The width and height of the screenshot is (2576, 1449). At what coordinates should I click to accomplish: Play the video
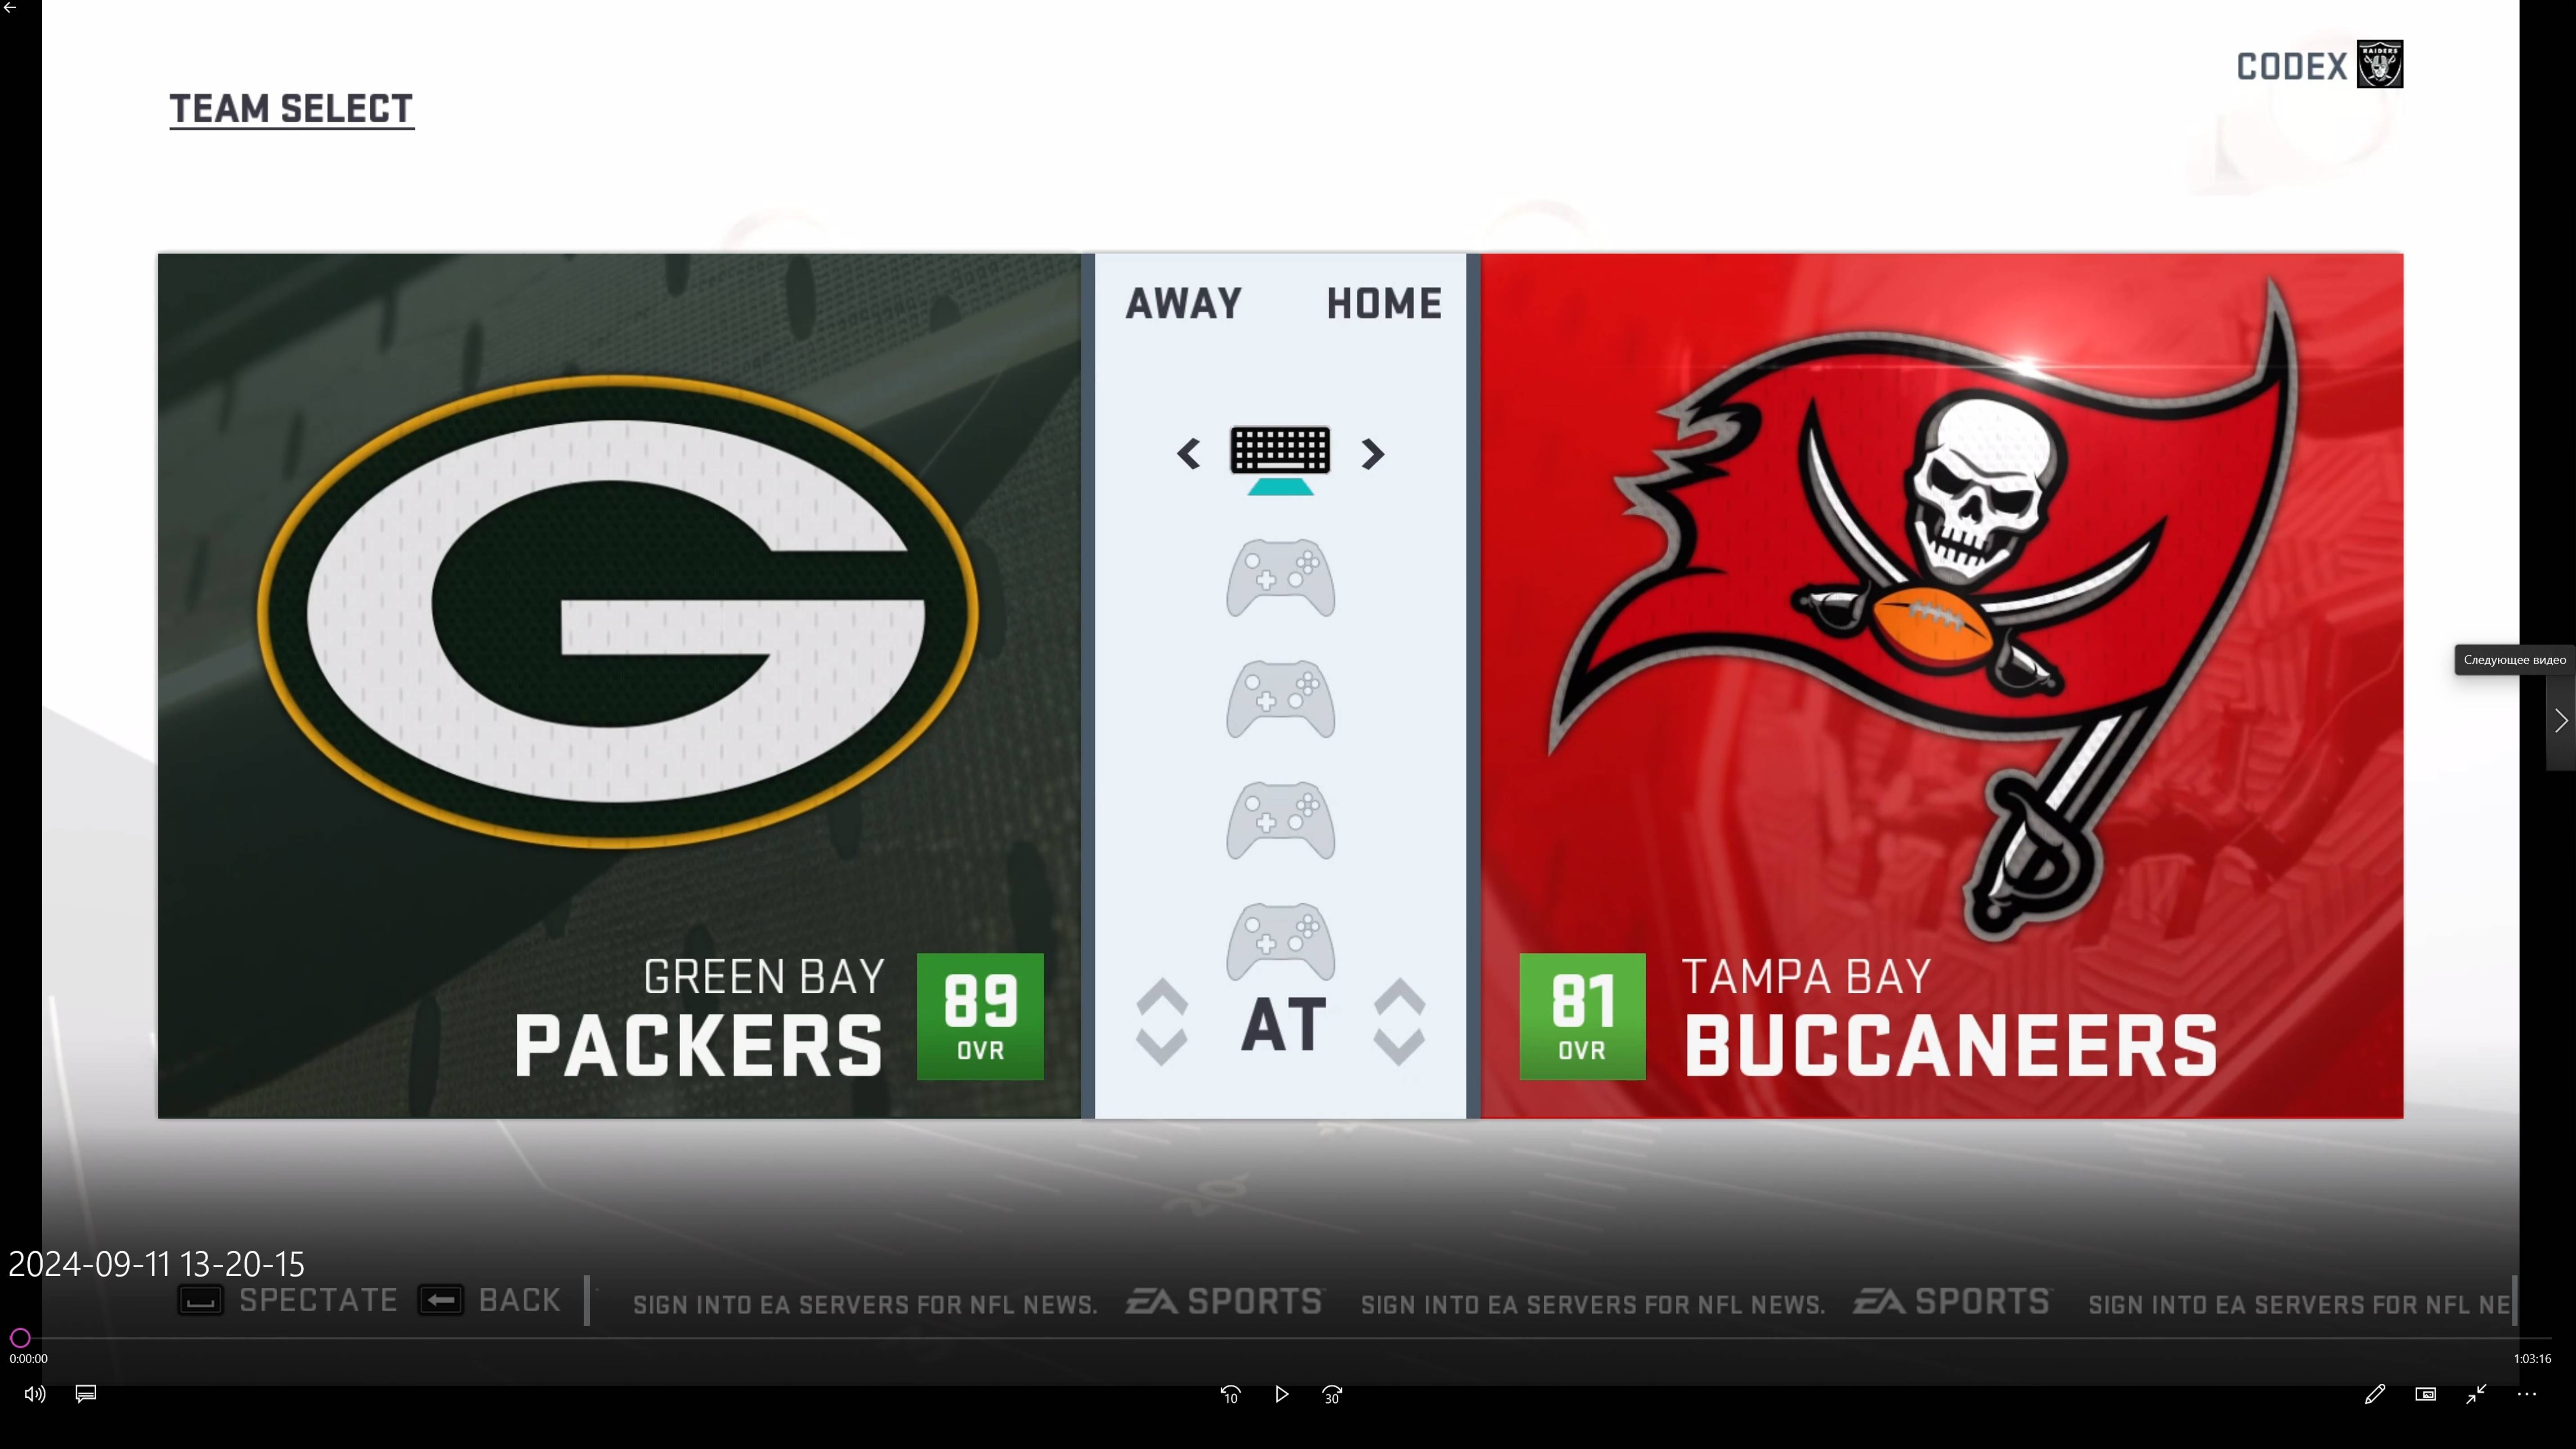[1281, 1394]
